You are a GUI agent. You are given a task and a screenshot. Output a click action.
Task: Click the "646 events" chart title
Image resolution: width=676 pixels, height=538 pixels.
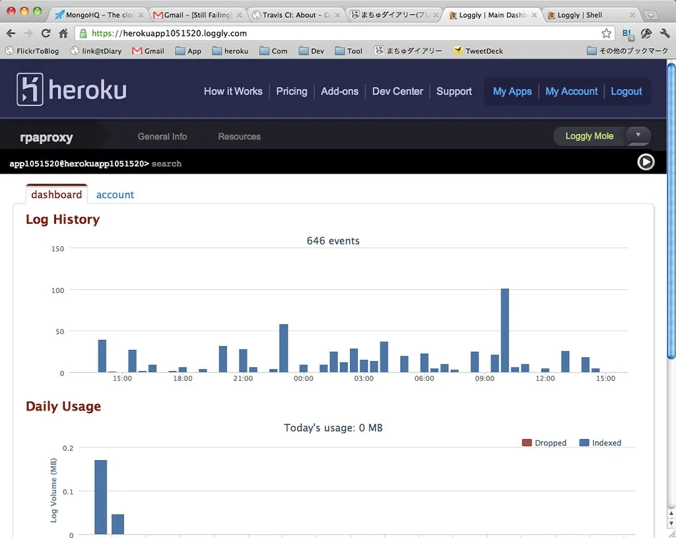coord(333,241)
